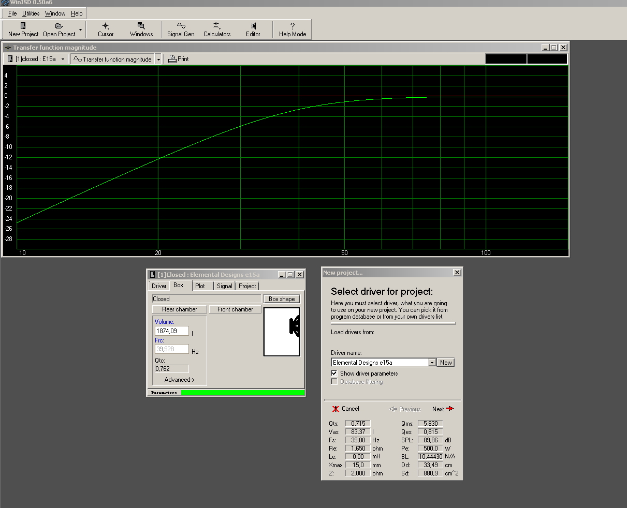
Task: Launch the Signal Gen. tool
Action: pos(181,29)
